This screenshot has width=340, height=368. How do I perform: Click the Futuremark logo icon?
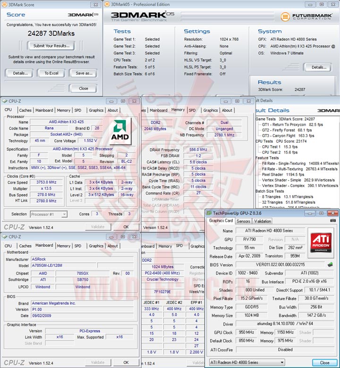(x=285, y=16)
